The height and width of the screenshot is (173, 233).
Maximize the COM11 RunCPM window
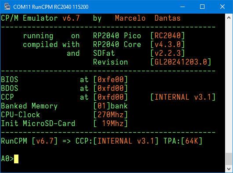click(x=202, y=7)
